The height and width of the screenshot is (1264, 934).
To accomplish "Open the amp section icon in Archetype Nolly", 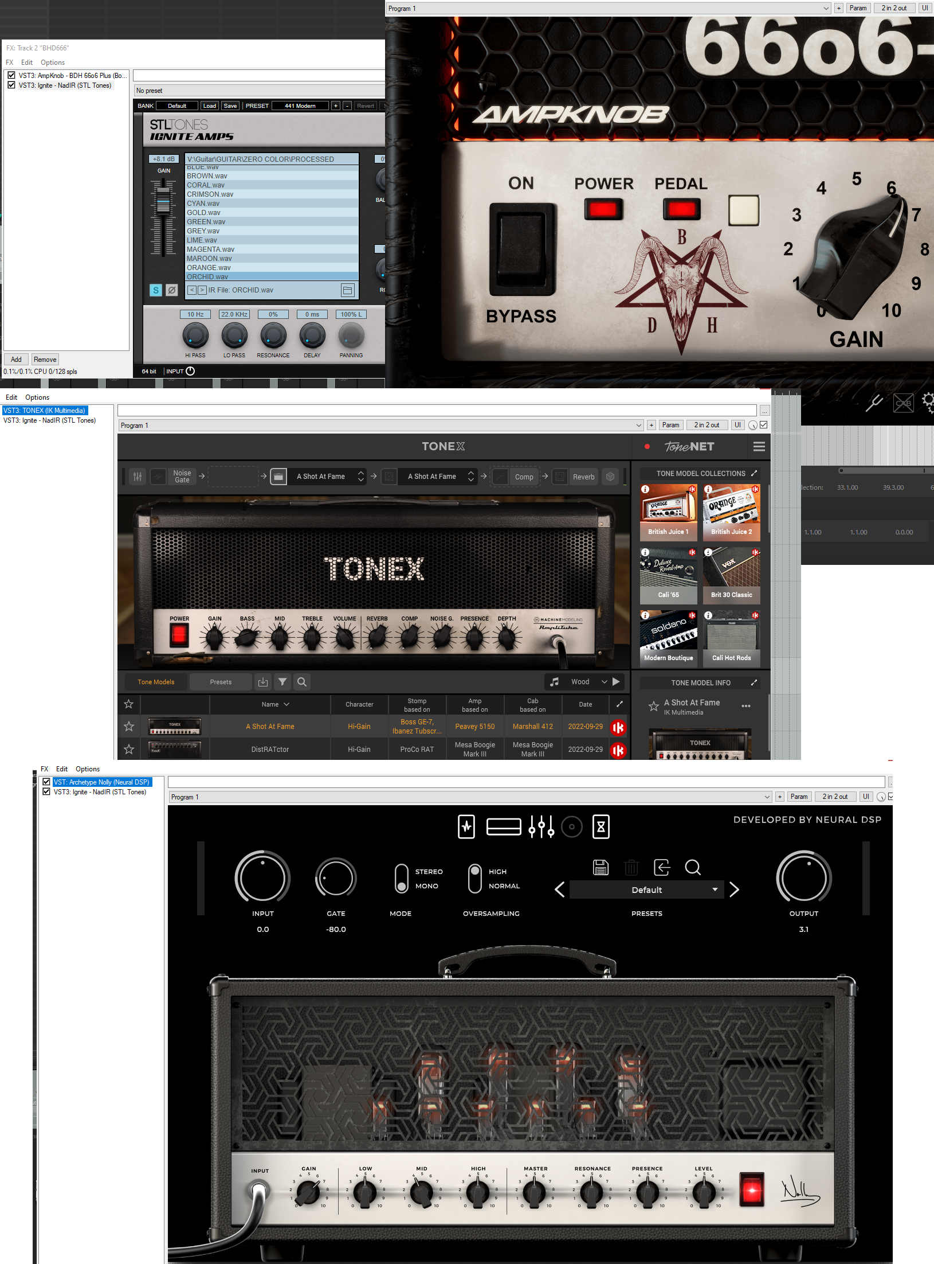I will point(504,827).
